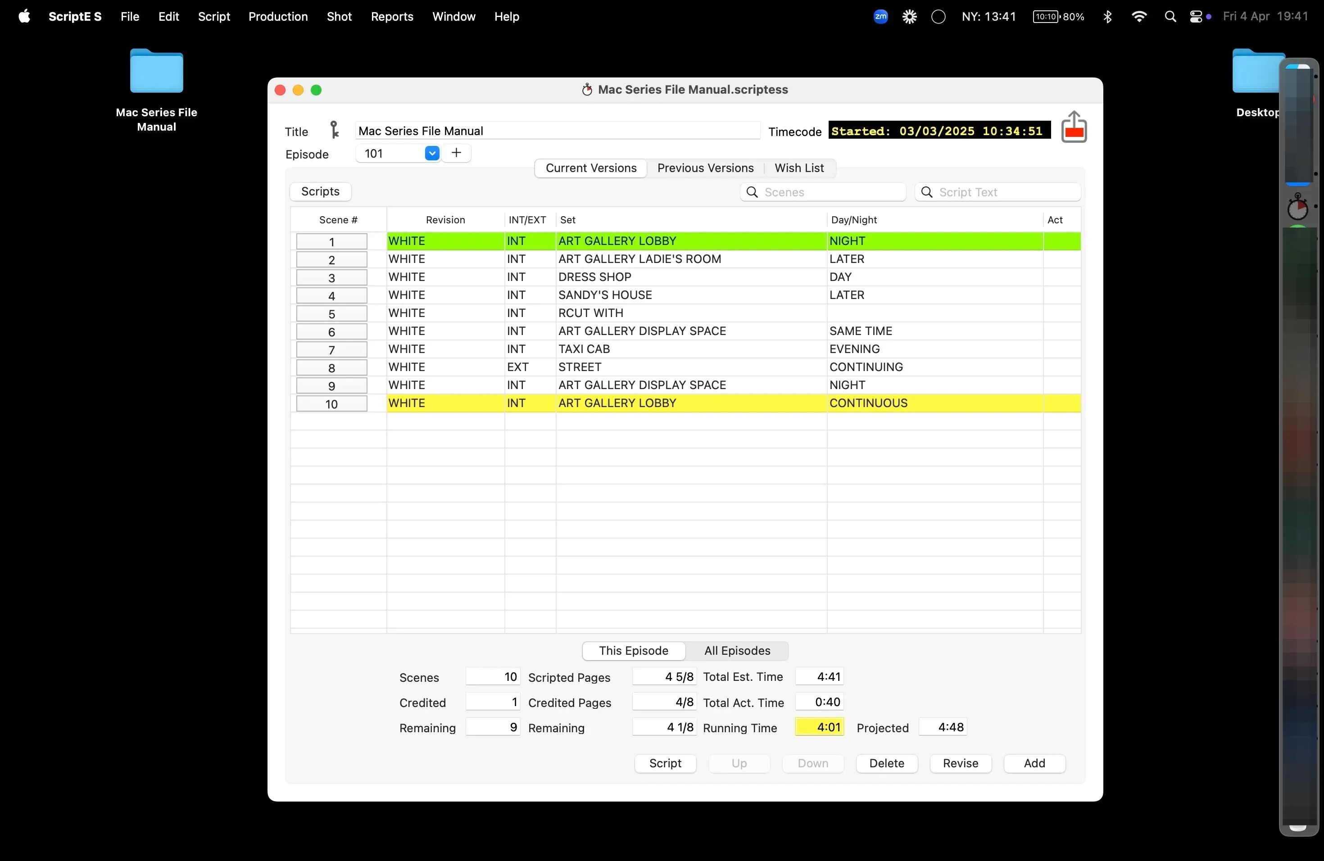Open the Scripts popup button
Screen dimensions: 1324x861
(x=320, y=191)
